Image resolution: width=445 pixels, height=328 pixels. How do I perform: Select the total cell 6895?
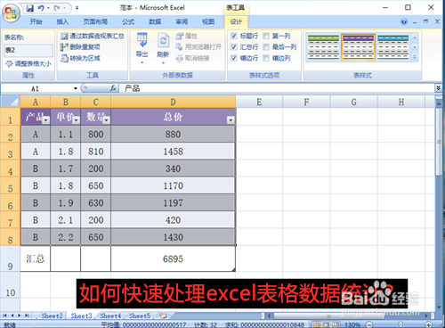pos(173,258)
